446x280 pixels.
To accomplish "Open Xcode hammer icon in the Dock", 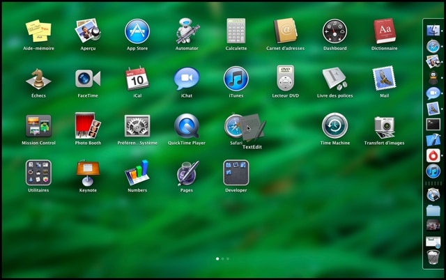I will (x=433, y=140).
